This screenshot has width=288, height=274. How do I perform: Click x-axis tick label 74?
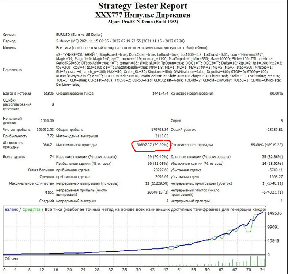pos(262,270)
